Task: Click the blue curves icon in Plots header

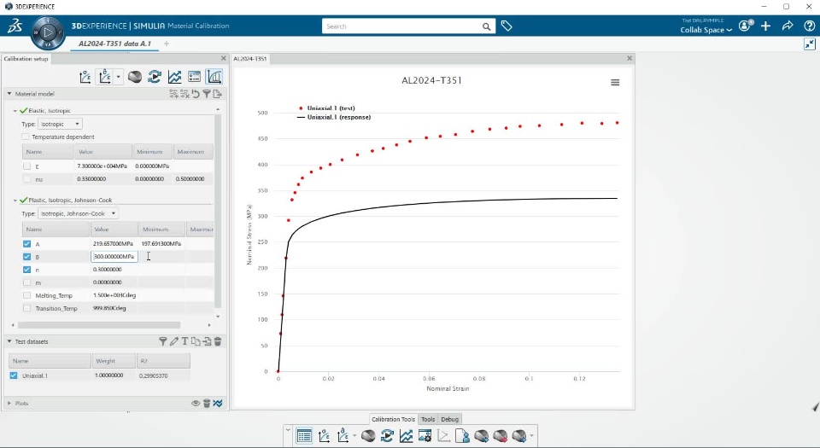Action: point(218,403)
